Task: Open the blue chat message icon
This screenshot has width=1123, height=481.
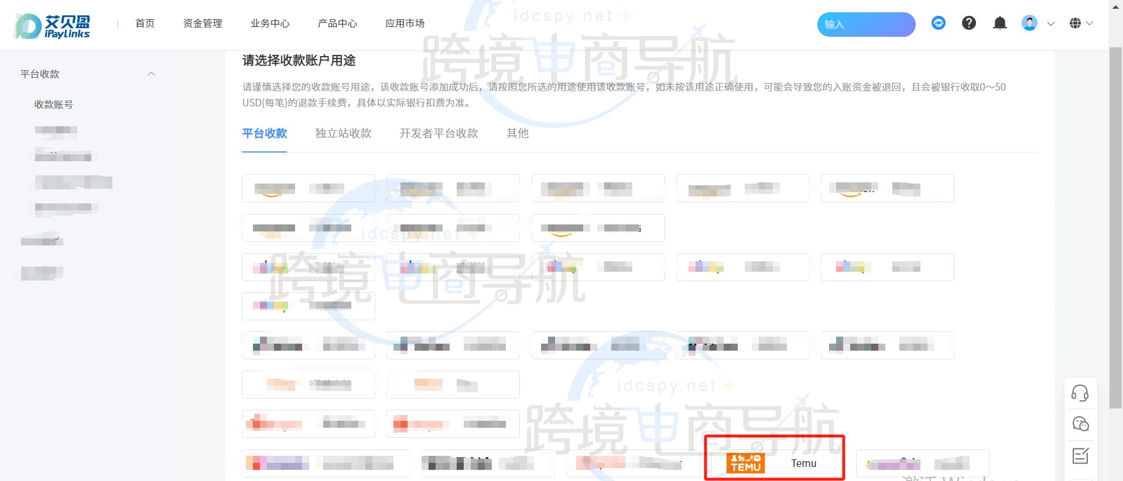Action: tap(939, 23)
